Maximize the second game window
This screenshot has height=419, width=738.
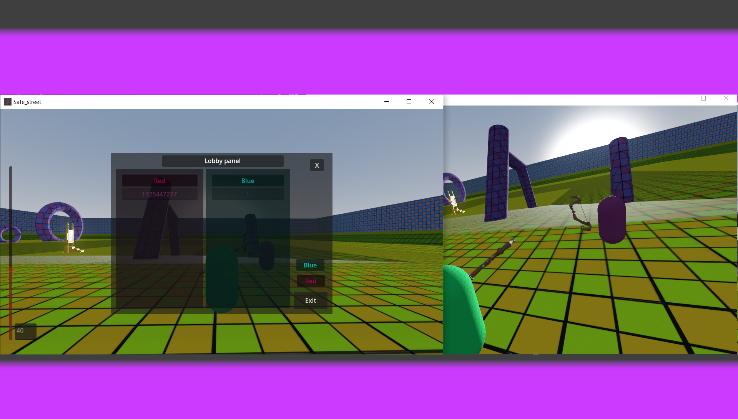point(703,99)
